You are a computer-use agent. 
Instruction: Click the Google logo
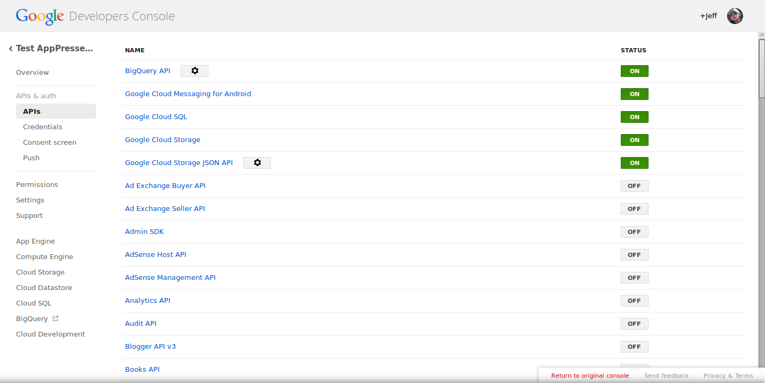(x=40, y=17)
